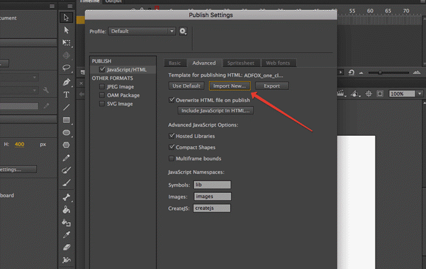Select the Selection arrow tool
The image size is (426, 269).
tap(67, 17)
